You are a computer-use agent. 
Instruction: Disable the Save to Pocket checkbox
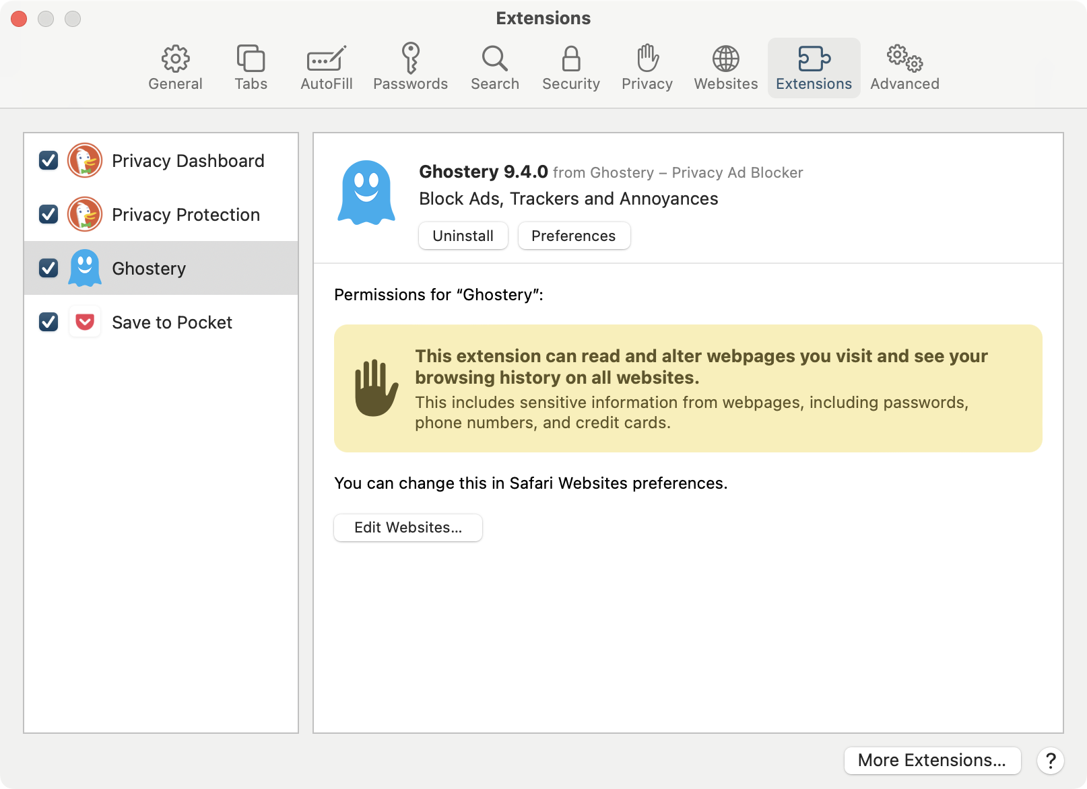click(x=48, y=322)
